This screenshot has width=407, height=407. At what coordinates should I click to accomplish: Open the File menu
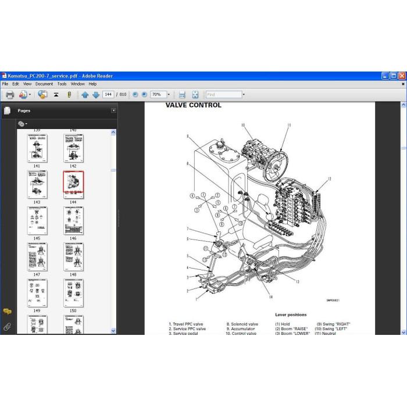[5, 84]
